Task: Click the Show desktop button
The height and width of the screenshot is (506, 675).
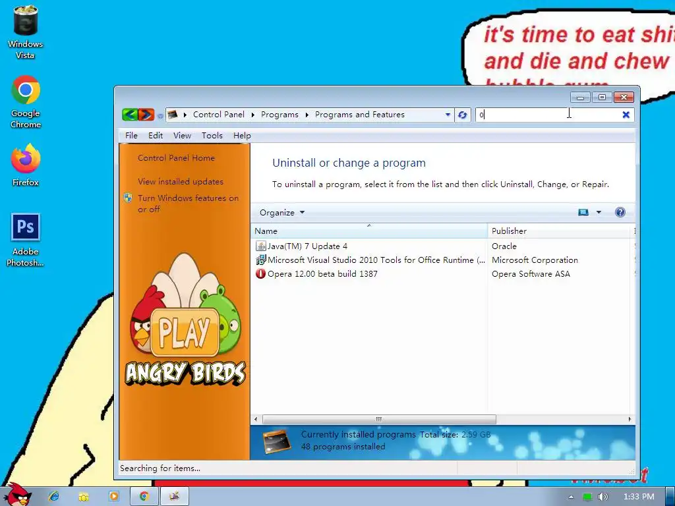Action: point(670,497)
